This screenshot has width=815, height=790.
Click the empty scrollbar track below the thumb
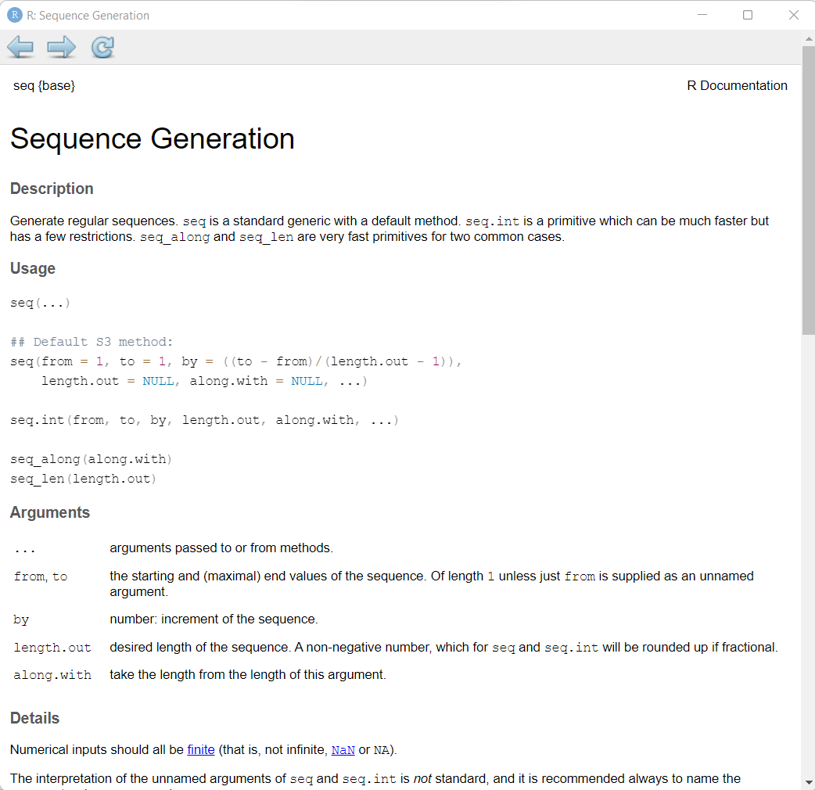point(808,548)
